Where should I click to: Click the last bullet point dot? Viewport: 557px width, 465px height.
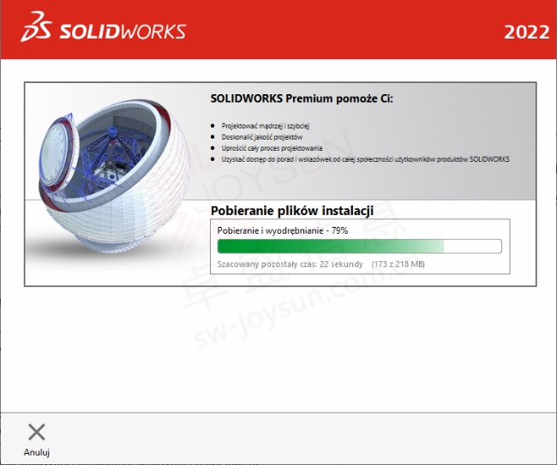[x=213, y=159]
